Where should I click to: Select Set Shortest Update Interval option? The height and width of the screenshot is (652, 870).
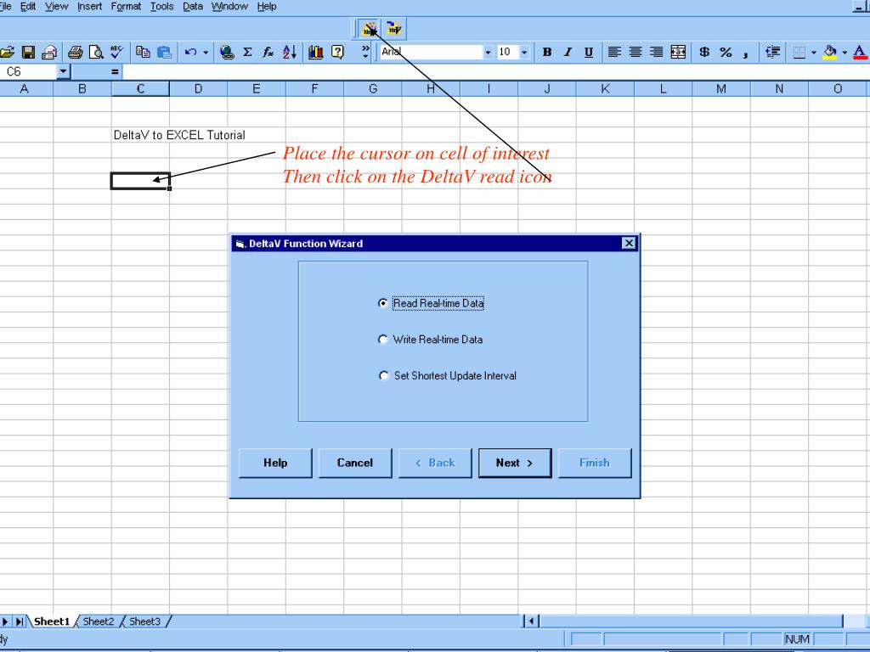[x=447, y=375]
